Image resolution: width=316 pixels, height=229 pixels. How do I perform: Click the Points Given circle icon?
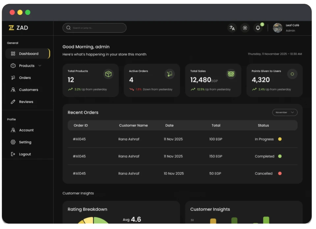pyautogui.click(x=292, y=74)
